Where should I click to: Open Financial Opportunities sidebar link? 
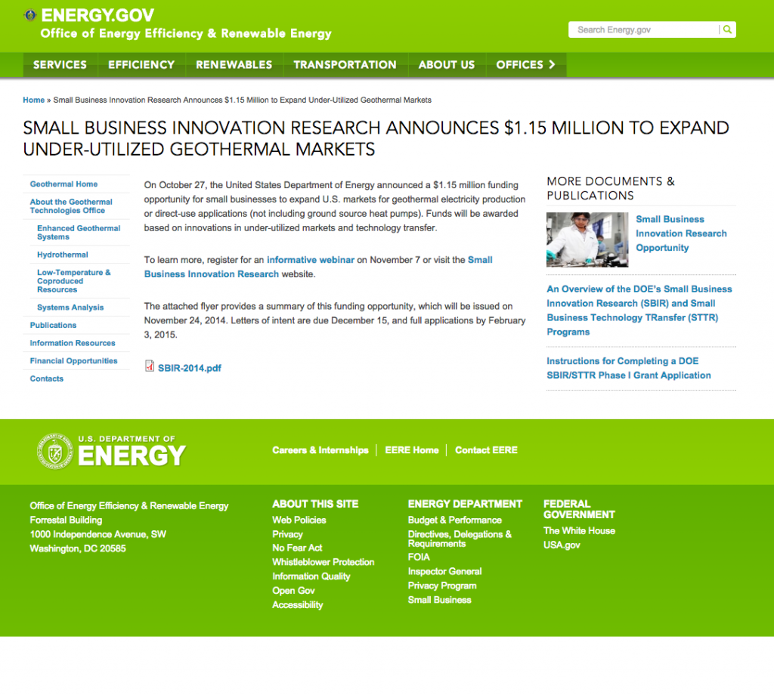tap(73, 360)
